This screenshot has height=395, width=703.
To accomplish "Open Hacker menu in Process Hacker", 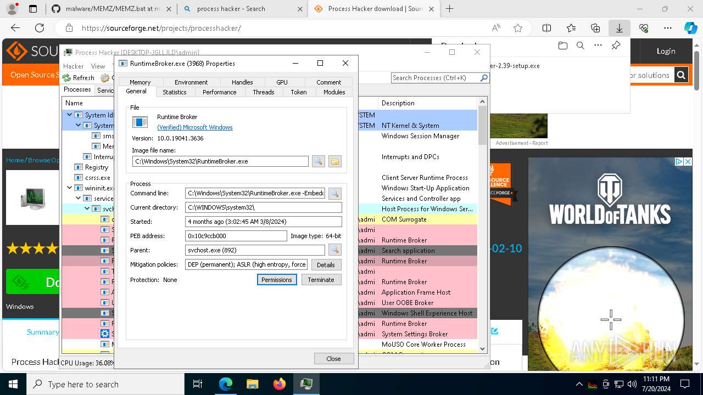I will coord(73,66).
